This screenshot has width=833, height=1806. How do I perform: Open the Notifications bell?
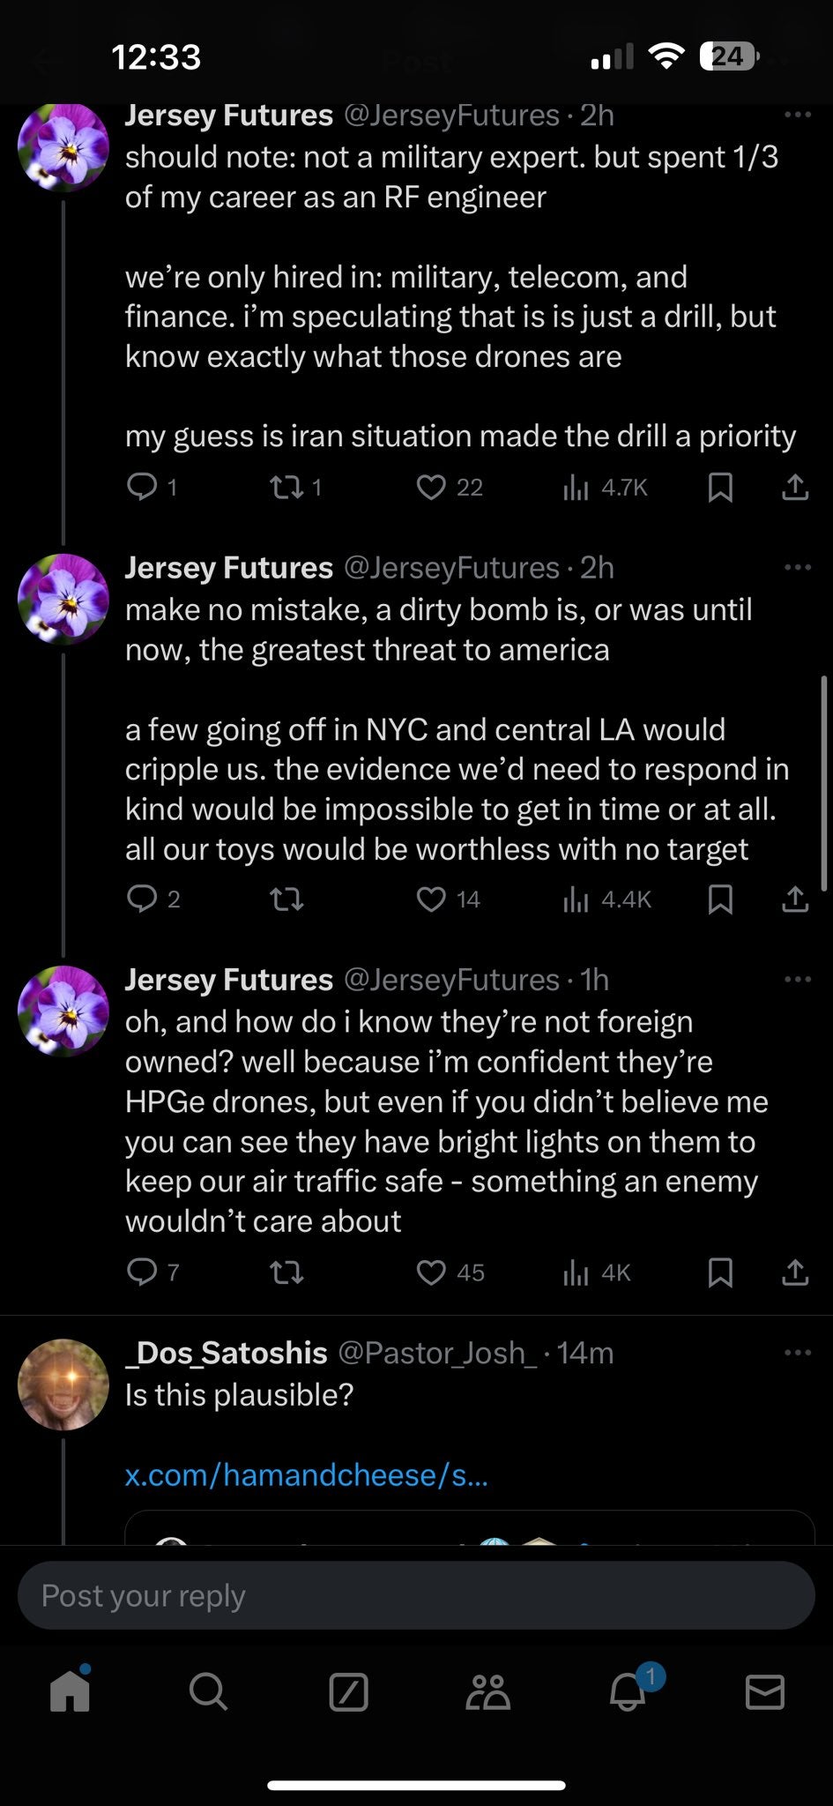click(628, 1691)
